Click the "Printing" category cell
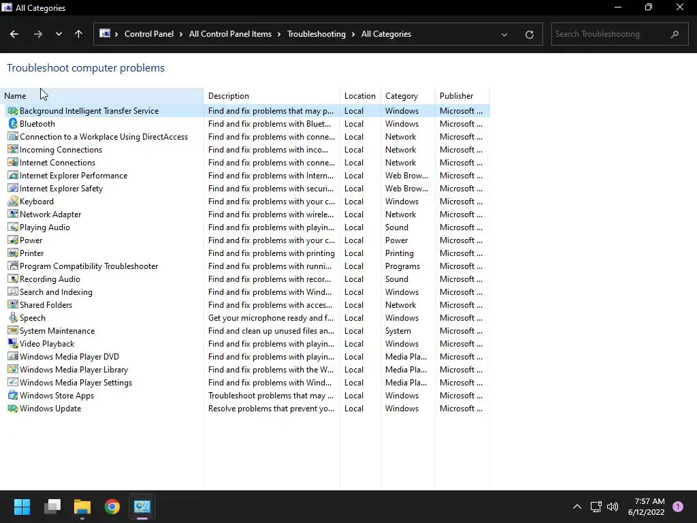This screenshot has width=697, height=523. pos(399,253)
